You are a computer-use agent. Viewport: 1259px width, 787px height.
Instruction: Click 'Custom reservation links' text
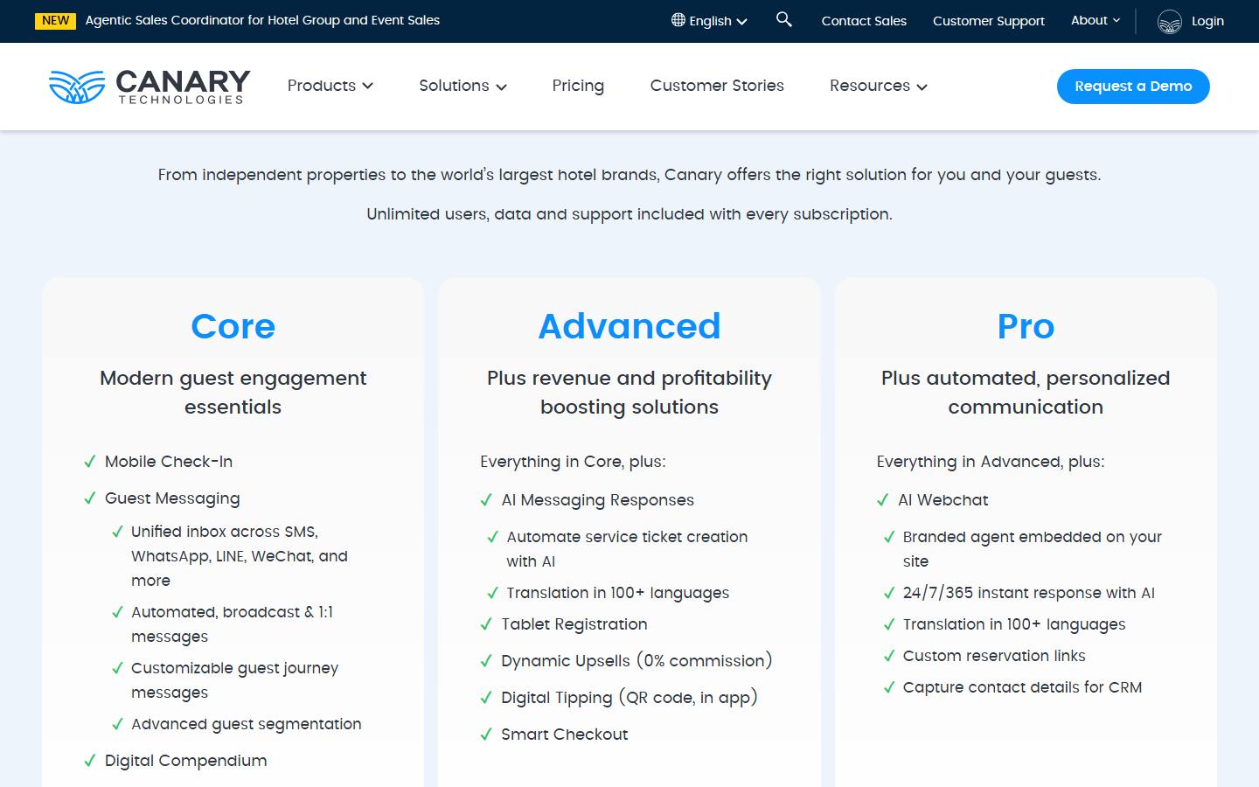tap(994, 656)
